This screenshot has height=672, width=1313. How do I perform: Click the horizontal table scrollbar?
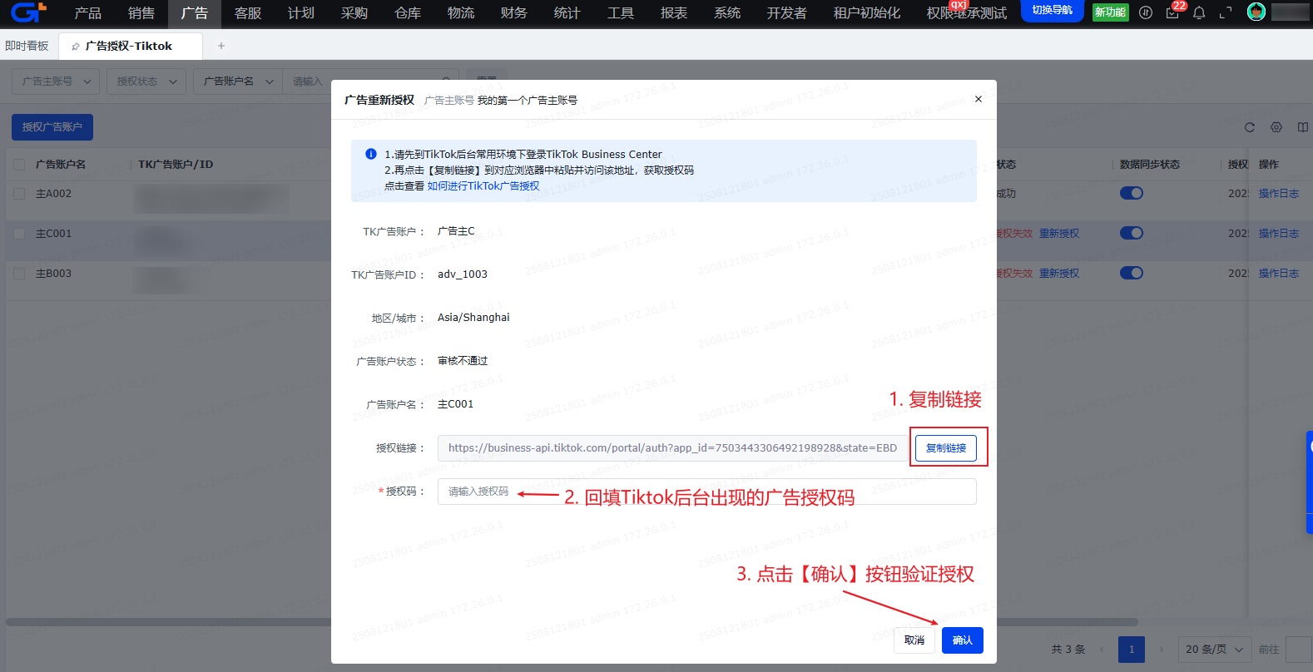tap(572, 622)
